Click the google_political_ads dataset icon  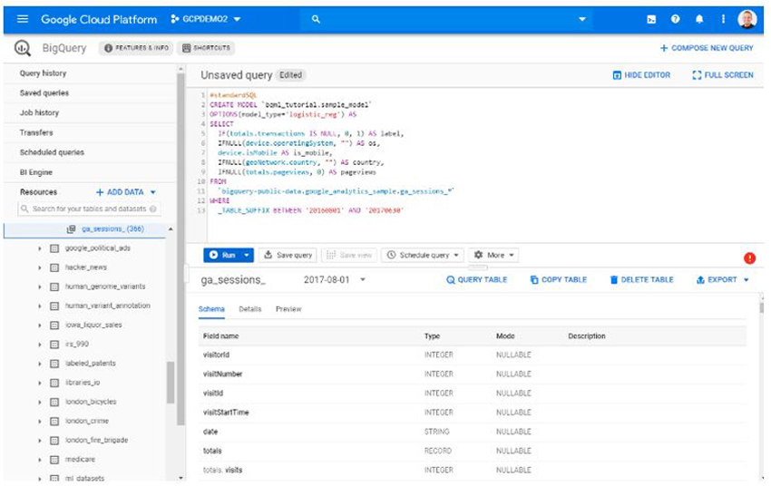tap(54, 248)
